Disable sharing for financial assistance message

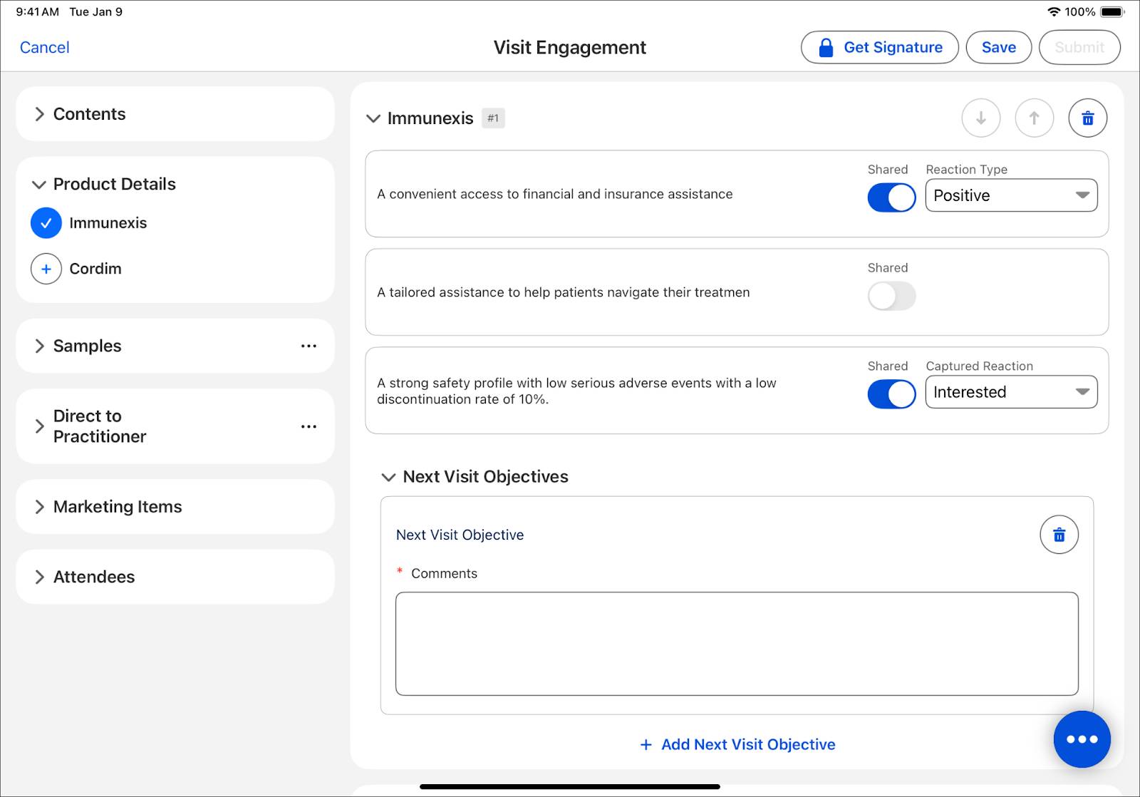[x=891, y=197]
